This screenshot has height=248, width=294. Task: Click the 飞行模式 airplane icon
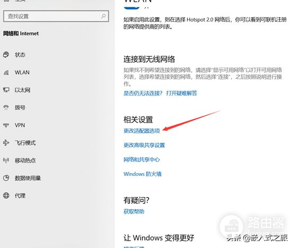pyautogui.click(x=6, y=142)
